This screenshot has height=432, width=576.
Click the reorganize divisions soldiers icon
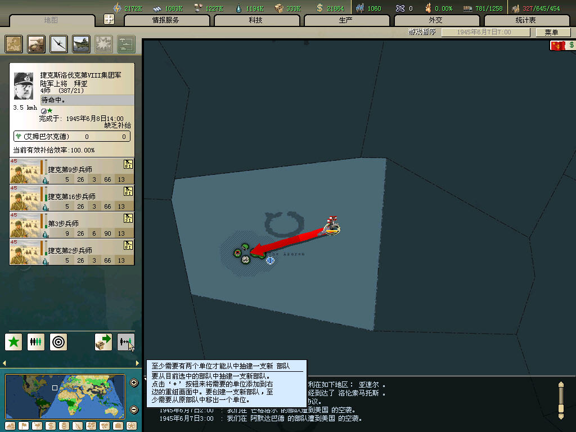36,342
